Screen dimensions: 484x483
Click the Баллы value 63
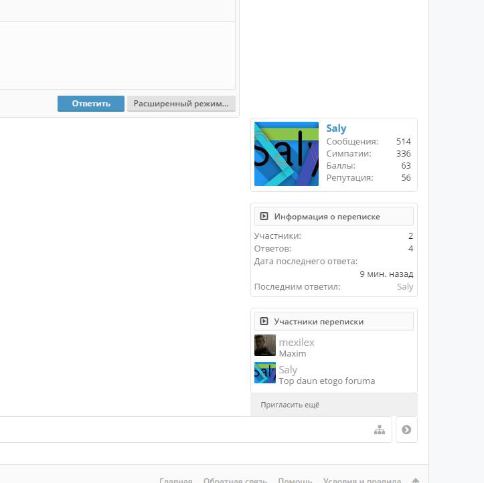[406, 166]
